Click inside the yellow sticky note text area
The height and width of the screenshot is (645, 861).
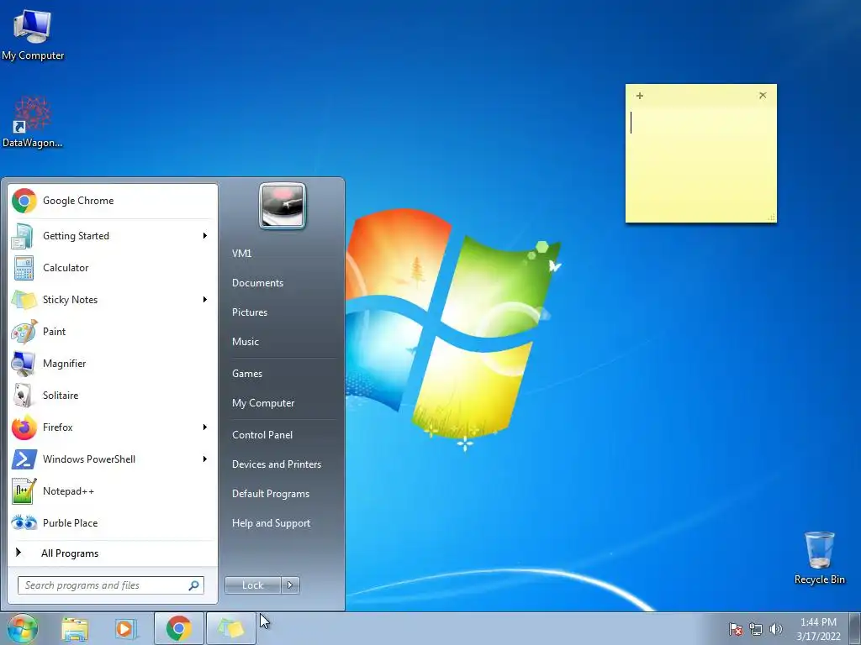[700, 162]
